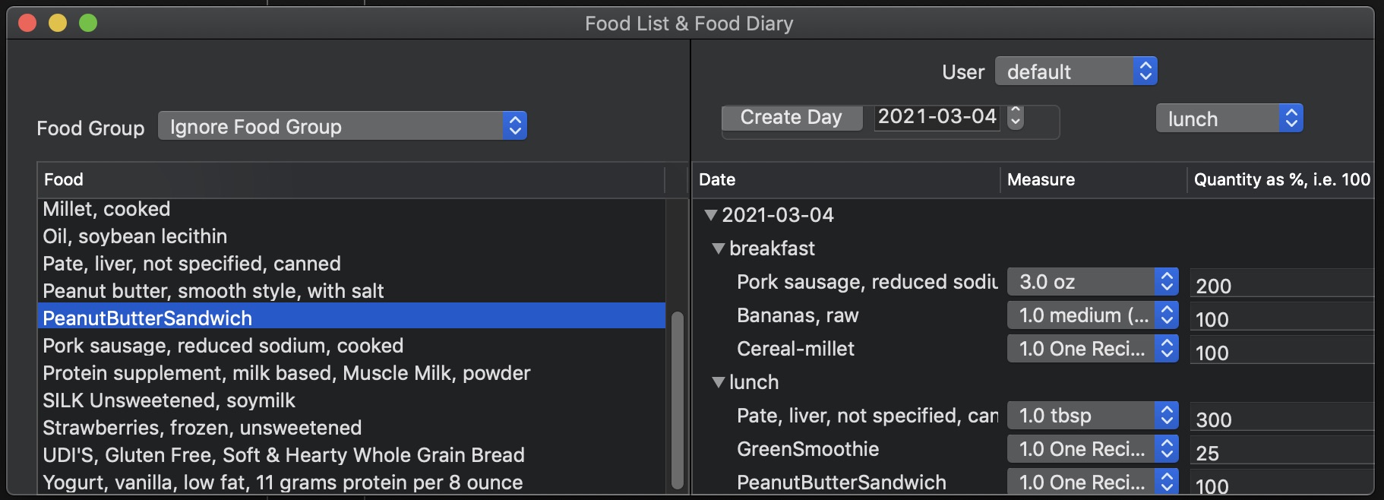This screenshot has height=500, width=1384.
Task: Open the Food Group dropdown
Action: (342, 126)
